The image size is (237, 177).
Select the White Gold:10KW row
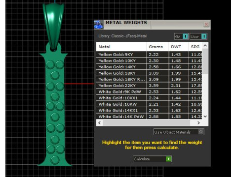(x=149, y=104)
